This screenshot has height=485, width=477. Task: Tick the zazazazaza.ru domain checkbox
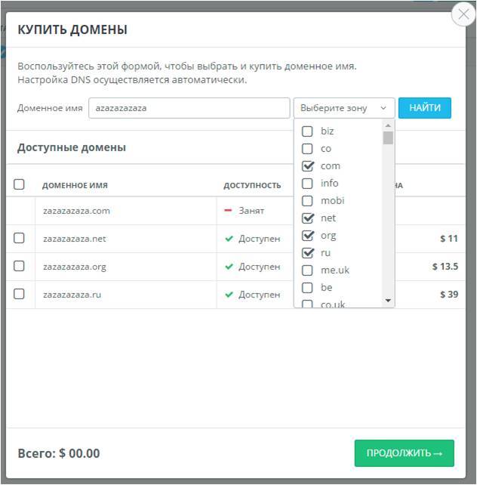[20, 295]
